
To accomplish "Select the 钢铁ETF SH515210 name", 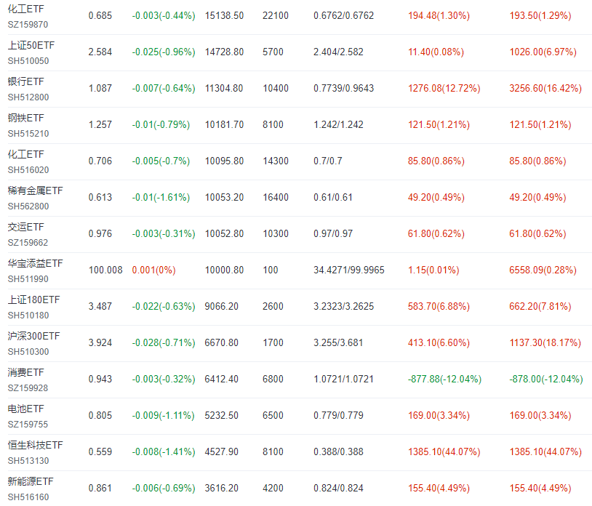I will tap(25, 118).
